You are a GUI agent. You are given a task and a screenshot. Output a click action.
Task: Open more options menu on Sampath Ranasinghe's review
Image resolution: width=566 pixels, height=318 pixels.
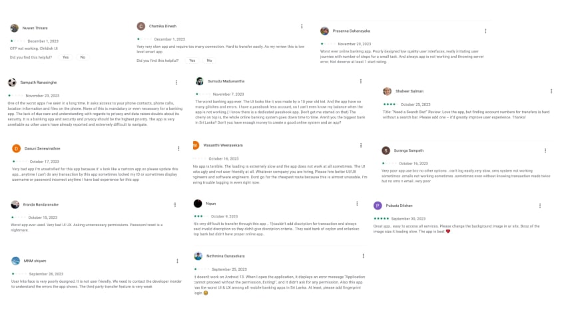pyautogui.click(x=176, y=82)
